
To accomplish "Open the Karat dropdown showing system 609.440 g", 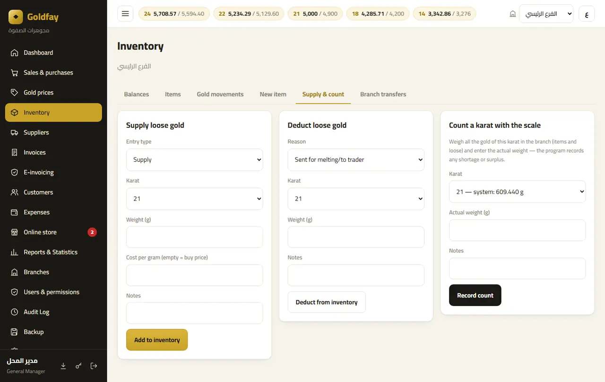I will tap(517, 192).
